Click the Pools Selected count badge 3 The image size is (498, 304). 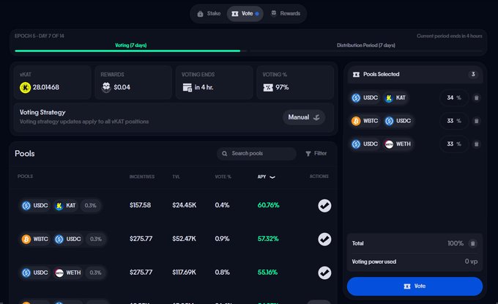coord(473,74)
